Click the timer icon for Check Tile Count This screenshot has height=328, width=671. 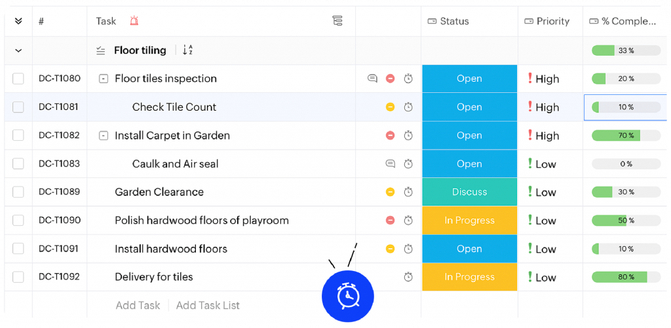point(408,107)
